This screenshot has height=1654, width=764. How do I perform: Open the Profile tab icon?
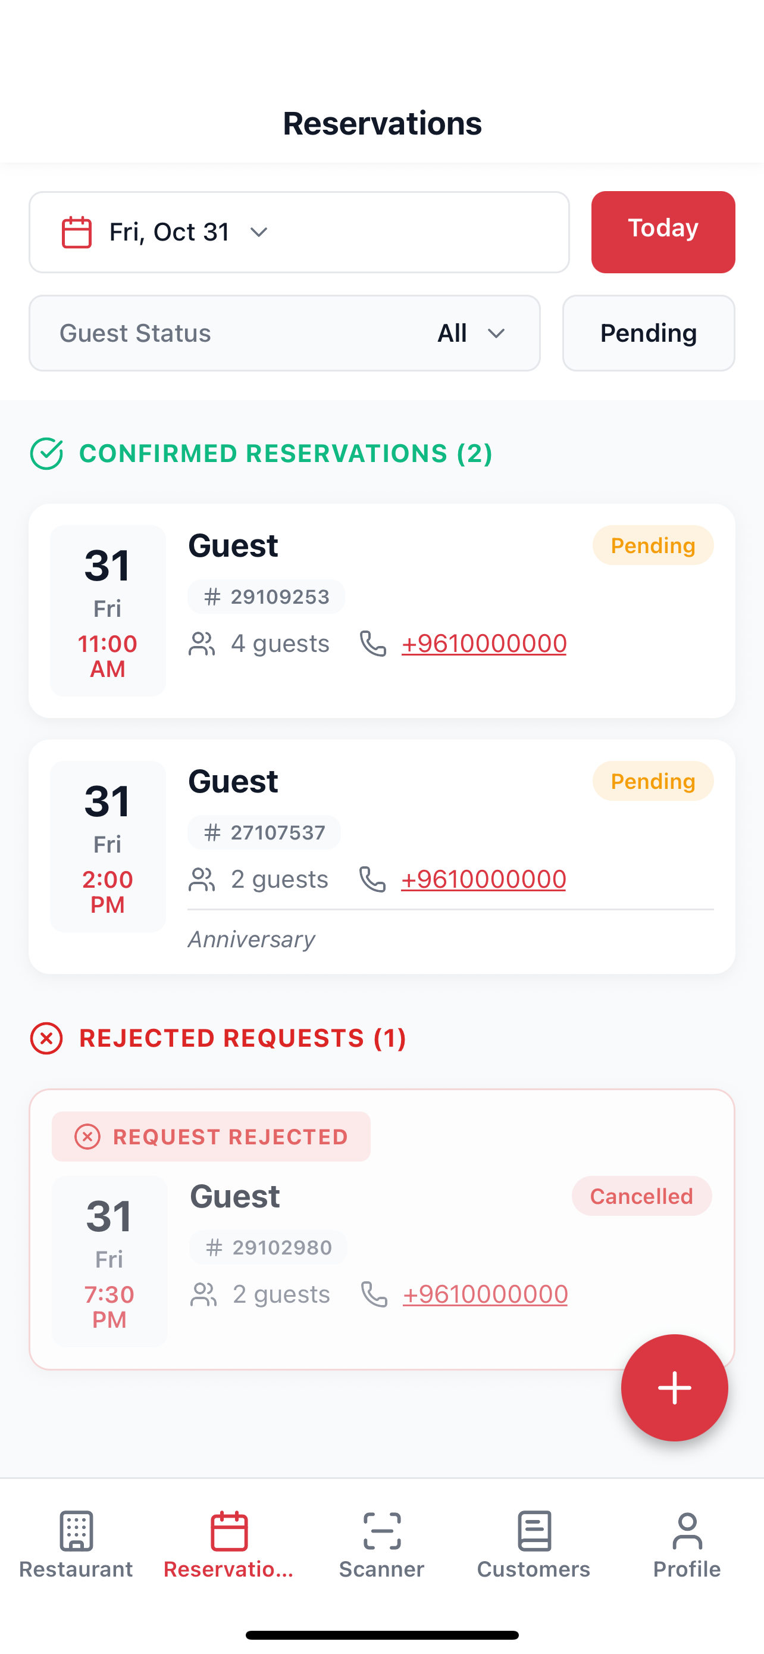coord(687,1531)
